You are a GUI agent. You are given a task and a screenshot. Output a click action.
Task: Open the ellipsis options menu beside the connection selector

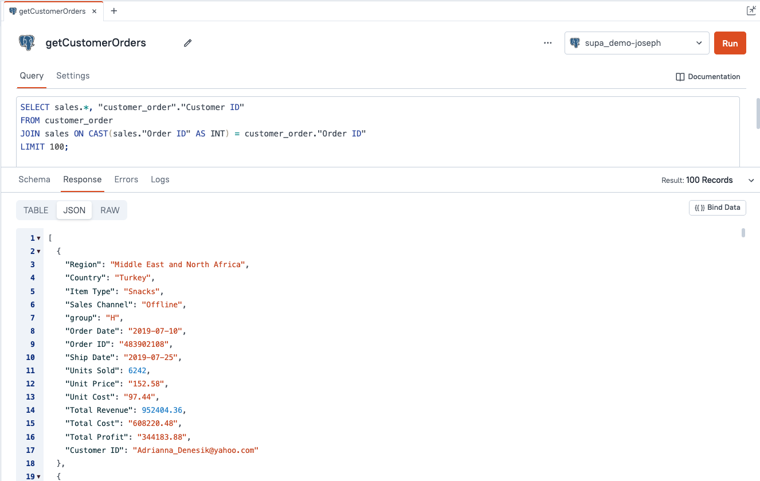548,43
